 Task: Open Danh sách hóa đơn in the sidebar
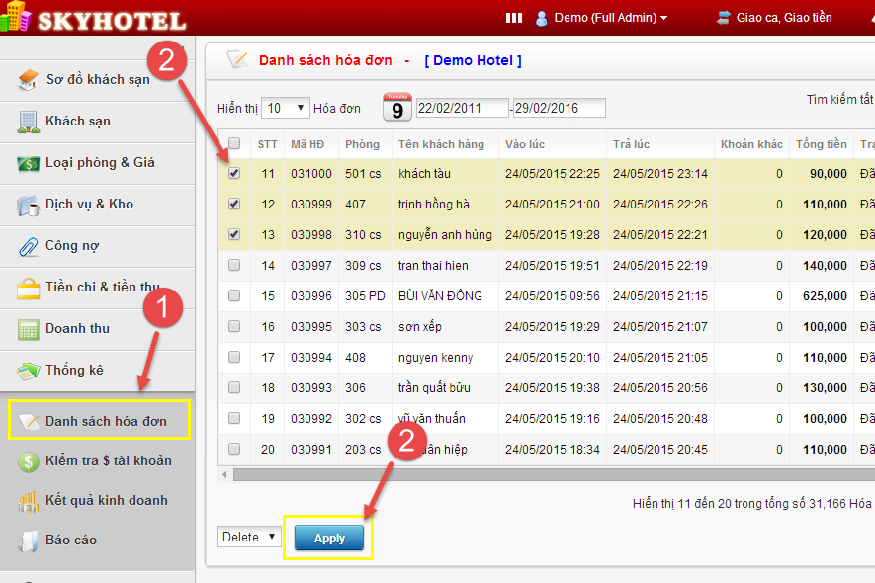pyautogui.click(x=105, y=422)
